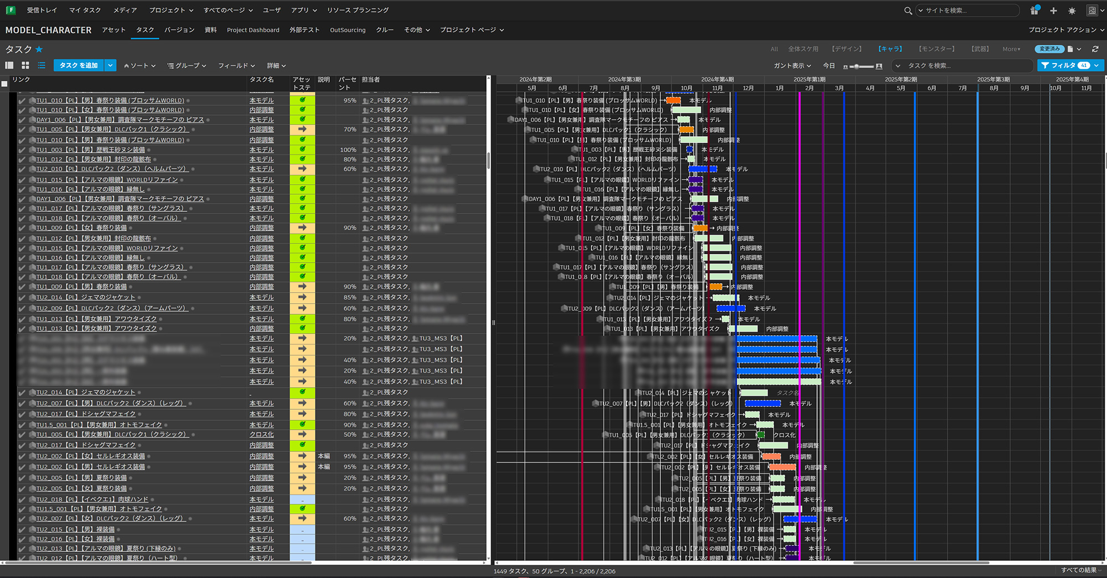This screenshot has height=578, width=1107.
Task: Switch to the list view icon
Action: [41, 65]
